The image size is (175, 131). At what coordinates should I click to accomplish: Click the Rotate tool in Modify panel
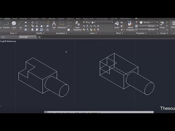tap(37, 23)
